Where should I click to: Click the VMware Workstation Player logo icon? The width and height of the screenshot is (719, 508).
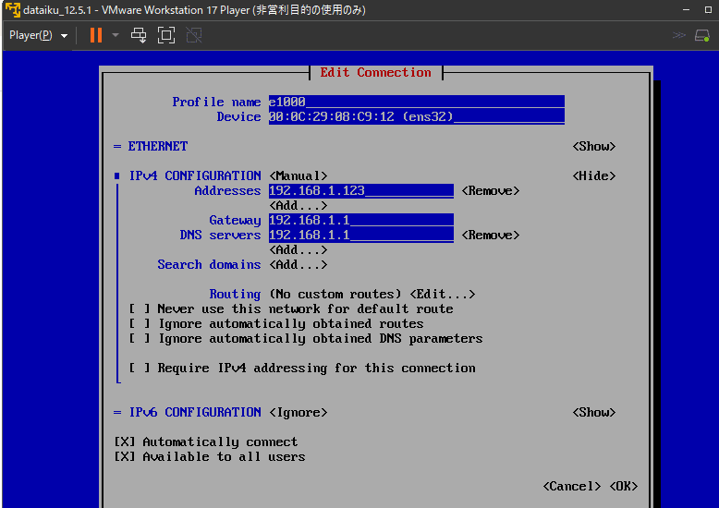coord(13,9)
